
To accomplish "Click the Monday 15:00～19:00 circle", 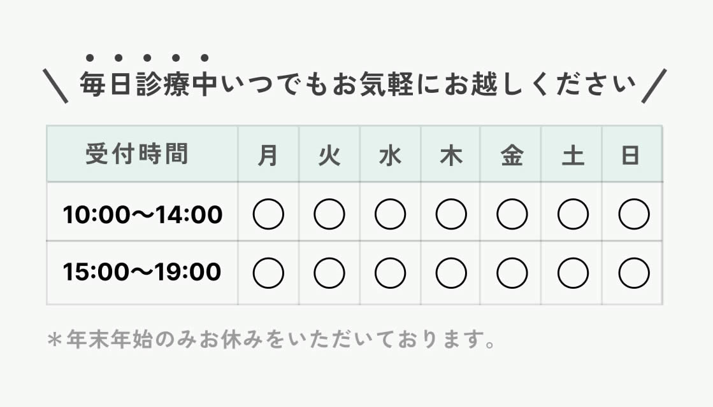I will (x=268, y=273).
